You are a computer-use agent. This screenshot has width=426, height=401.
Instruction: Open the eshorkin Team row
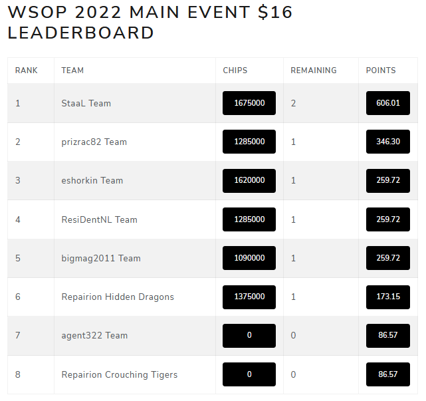coord(92,180)
